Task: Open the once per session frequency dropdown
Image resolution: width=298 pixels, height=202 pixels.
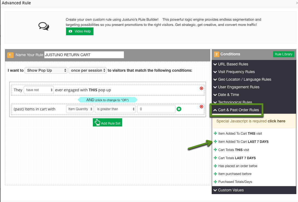Action: click(87, 70)
